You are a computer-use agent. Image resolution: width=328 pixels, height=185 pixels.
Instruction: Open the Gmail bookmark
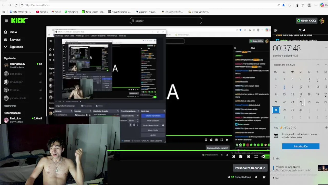point(56,12)
